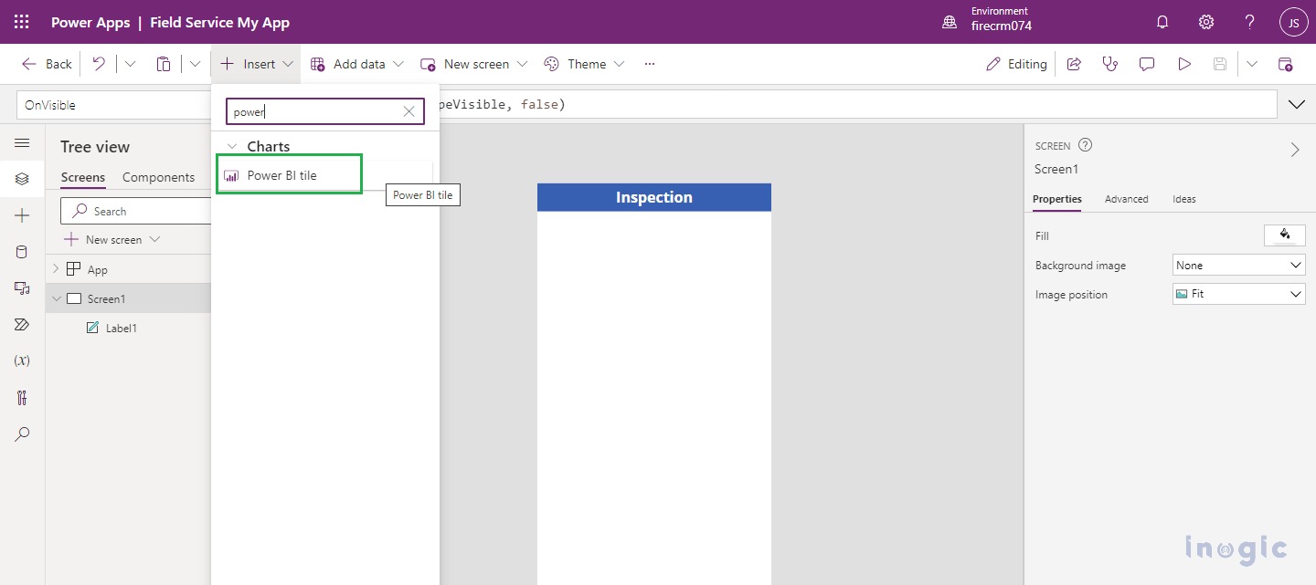Click the Inspection header label on canvas
1316x585 pixels.
(x=654, y=197)
